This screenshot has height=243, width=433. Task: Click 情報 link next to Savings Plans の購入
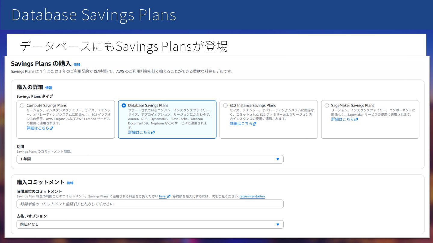click(x=77, y=64)
